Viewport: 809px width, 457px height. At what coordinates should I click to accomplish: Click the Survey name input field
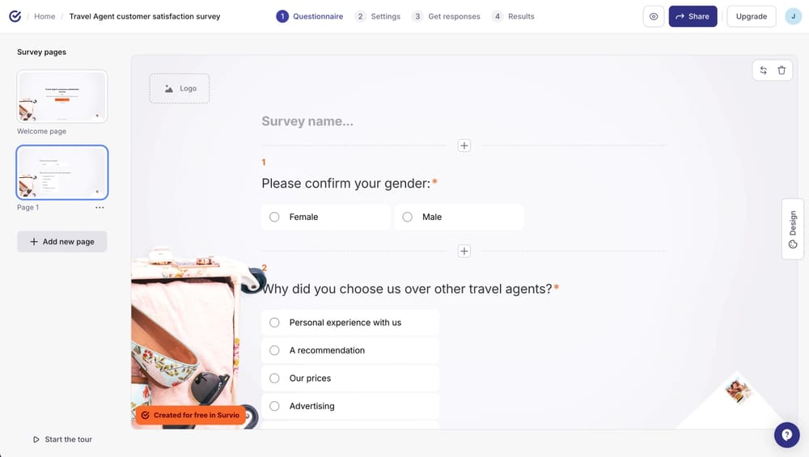[x=464, y=121]
